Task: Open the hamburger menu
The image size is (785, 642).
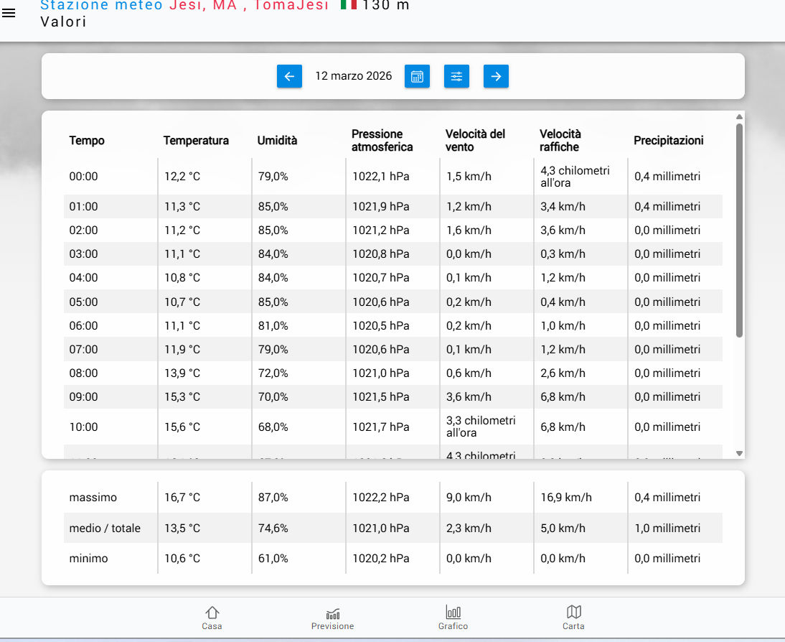Action: pyautogui.click(x=9, y=14)
